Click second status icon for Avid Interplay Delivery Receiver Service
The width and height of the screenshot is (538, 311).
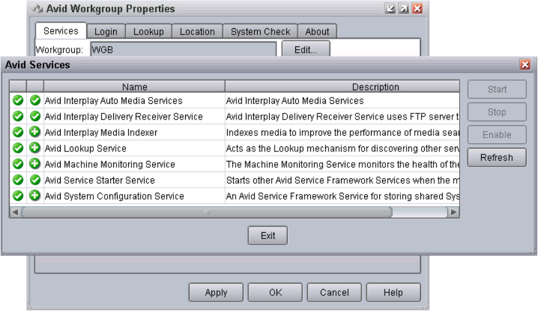tap(35, 116)
